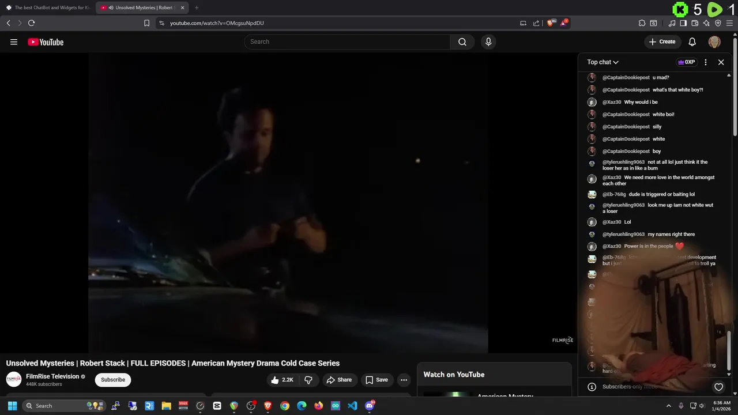Open Firefox from the taskbar
The image size is (738, 415).
[318, 406]
